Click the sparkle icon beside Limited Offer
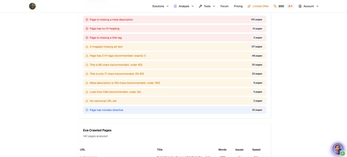 click(249, 6)
